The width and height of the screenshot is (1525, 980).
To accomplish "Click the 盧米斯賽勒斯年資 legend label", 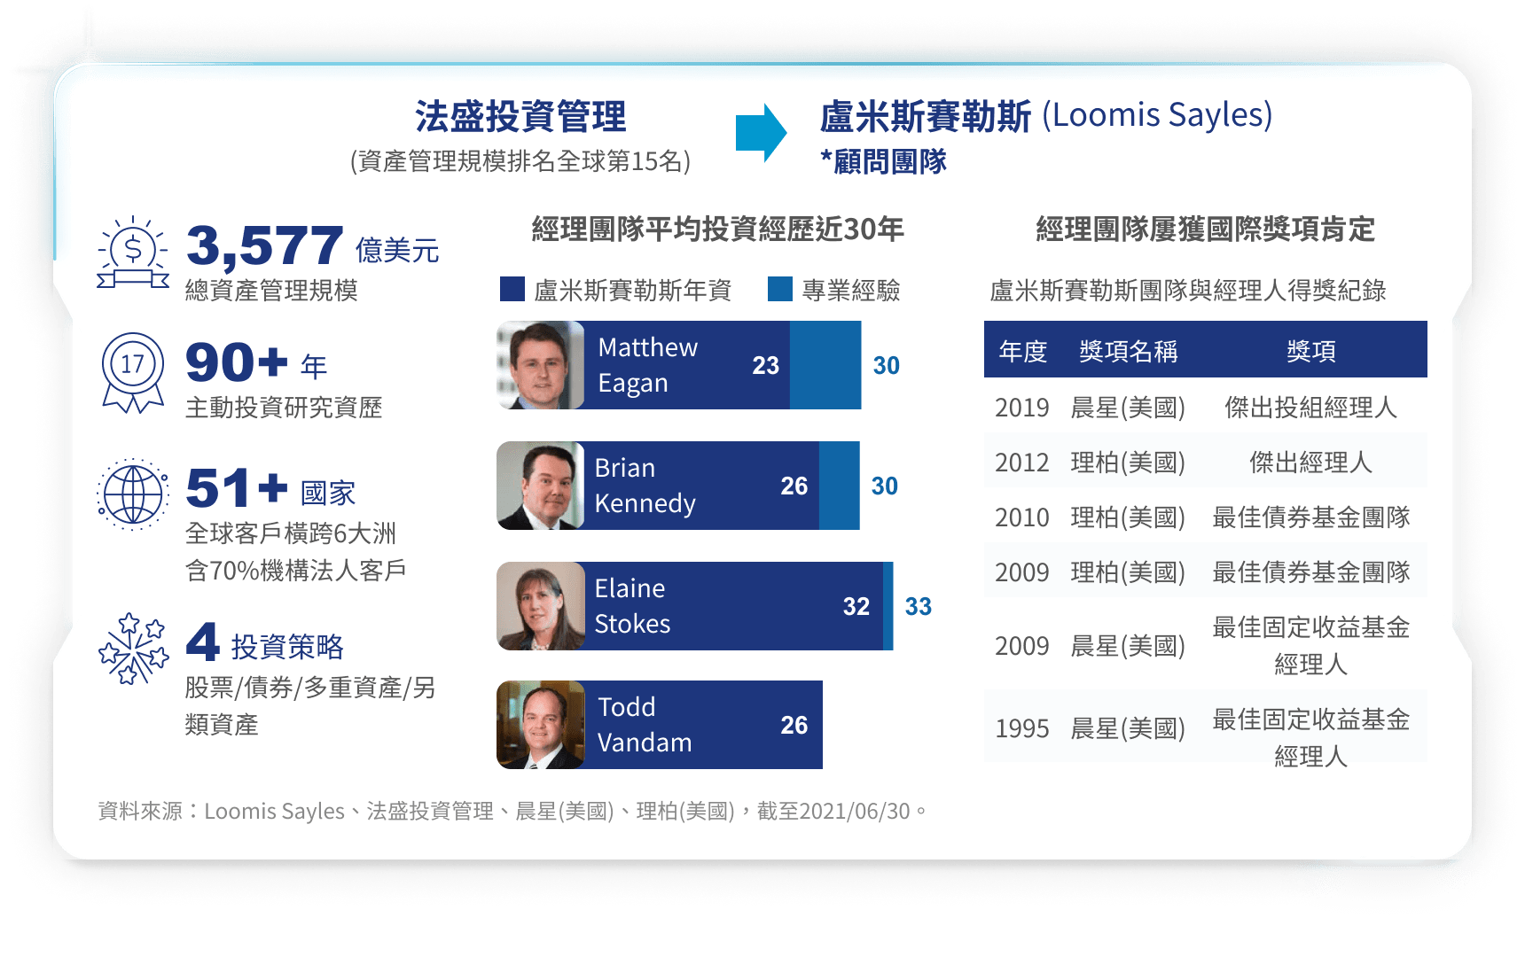I will pyautogui.click(x=632, y=290).
